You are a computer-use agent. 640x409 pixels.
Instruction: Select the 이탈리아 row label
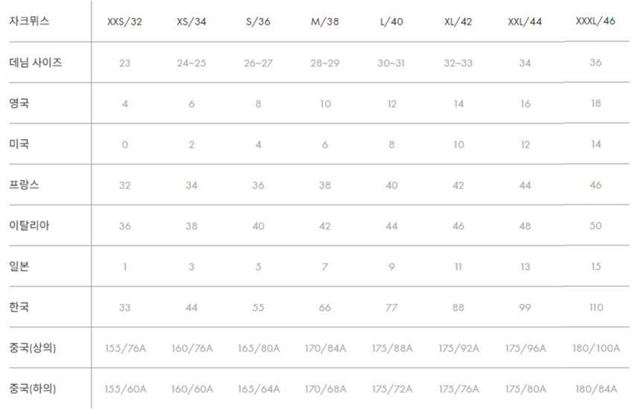pos(30,225)
